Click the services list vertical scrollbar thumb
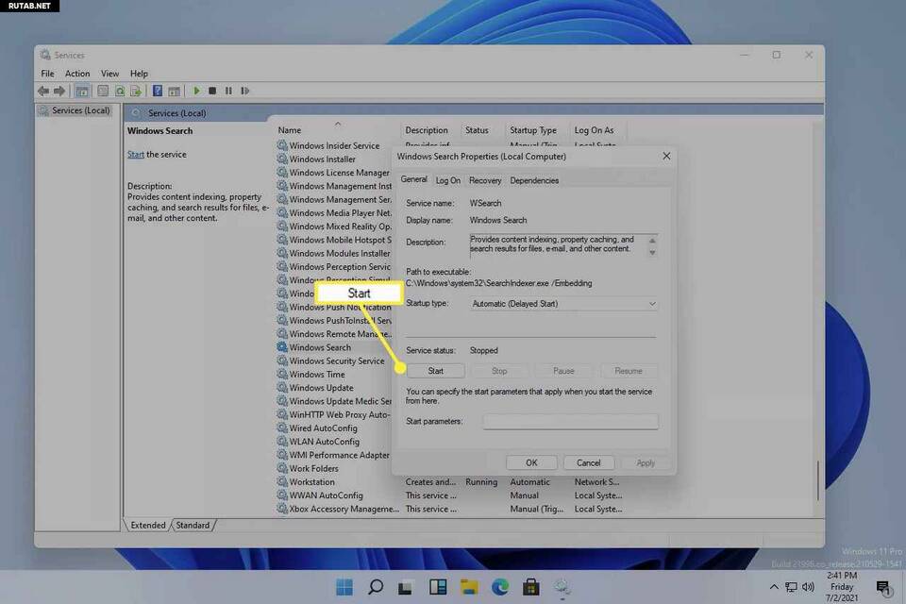 click(818, 480)
